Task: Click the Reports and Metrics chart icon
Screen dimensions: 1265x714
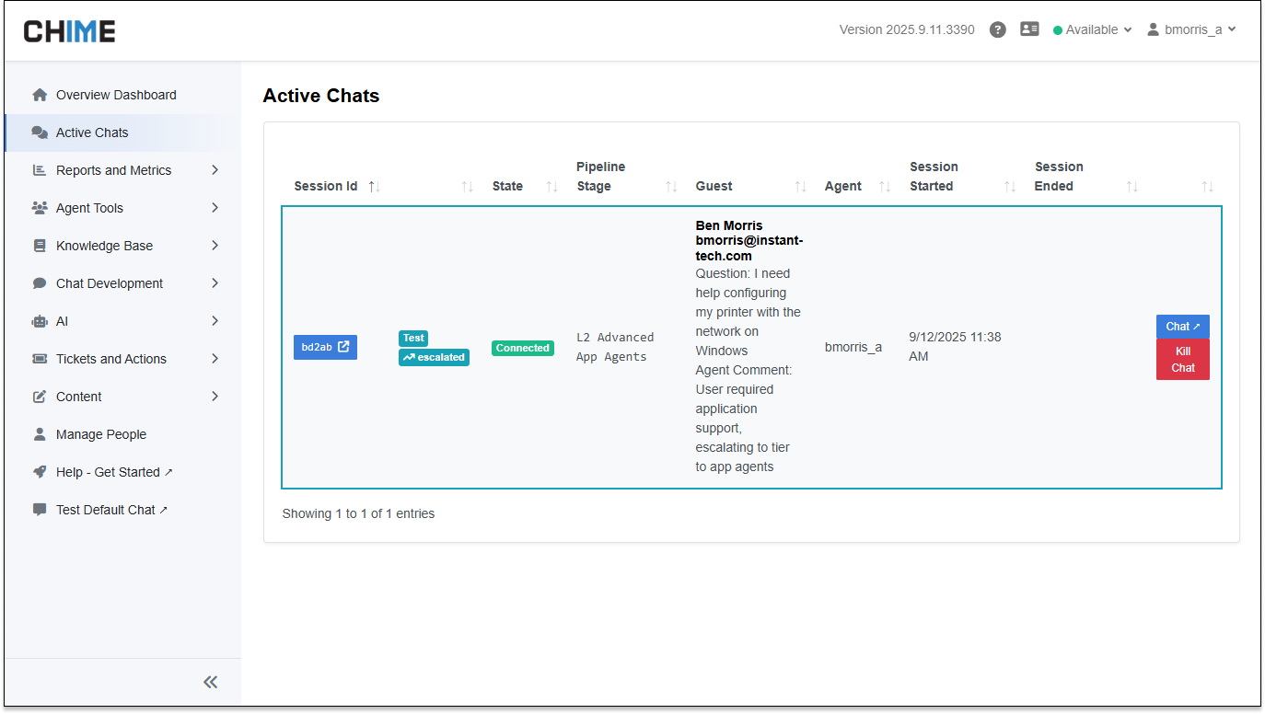Action: coord(40,170)
